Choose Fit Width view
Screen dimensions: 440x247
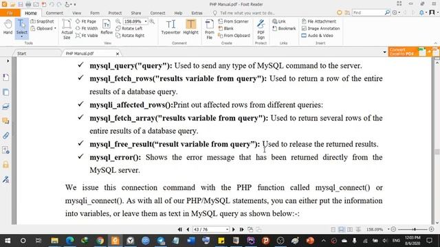pos(87,28)
